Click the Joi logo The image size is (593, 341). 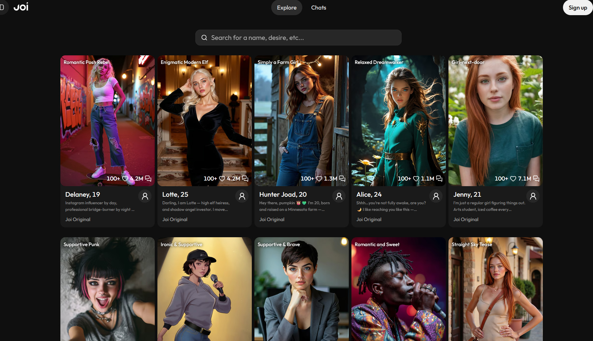(21, 7)
